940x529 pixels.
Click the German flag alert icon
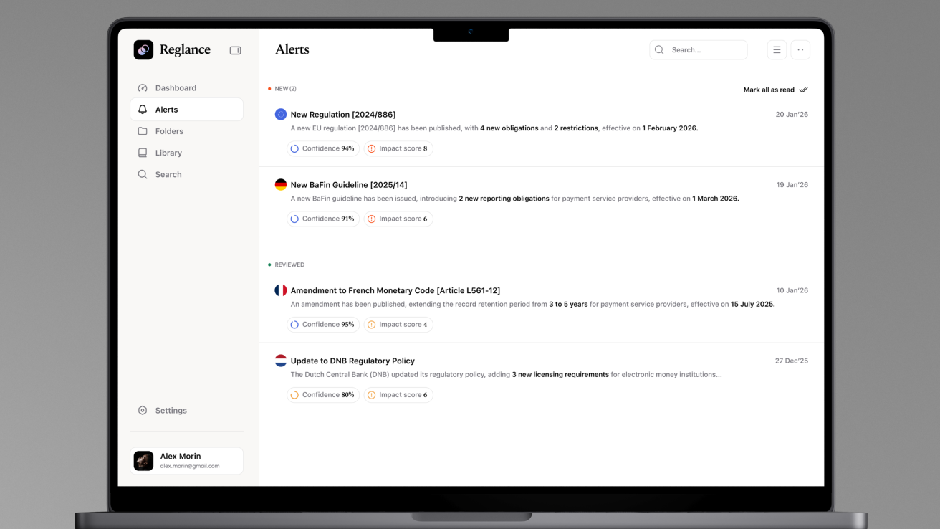click(281, 185)
